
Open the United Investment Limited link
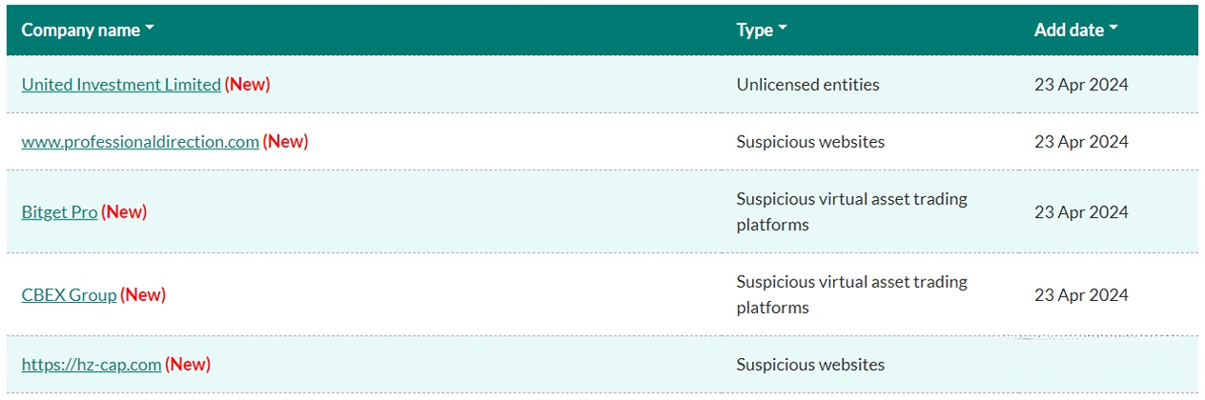121,85
